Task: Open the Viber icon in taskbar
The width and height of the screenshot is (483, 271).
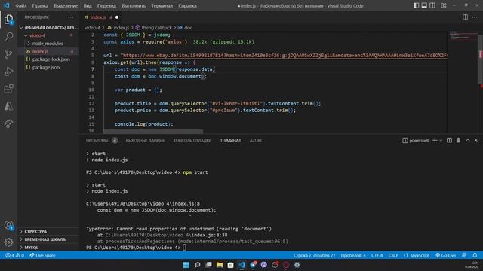Action: click(264, 265)
